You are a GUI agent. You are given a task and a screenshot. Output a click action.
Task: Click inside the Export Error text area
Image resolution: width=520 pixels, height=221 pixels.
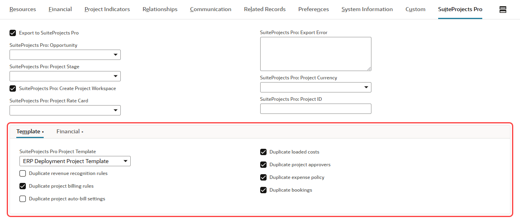tap(316, 54)
